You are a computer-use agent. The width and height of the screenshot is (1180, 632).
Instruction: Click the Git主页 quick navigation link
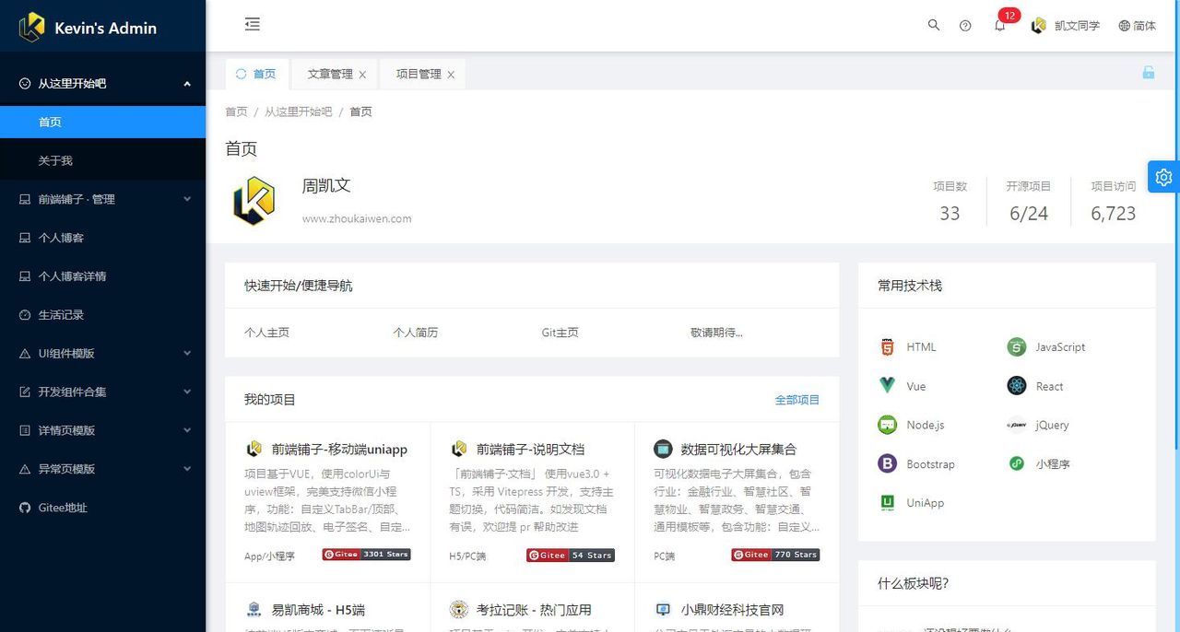pyautogui.click(x=559, y=333)
